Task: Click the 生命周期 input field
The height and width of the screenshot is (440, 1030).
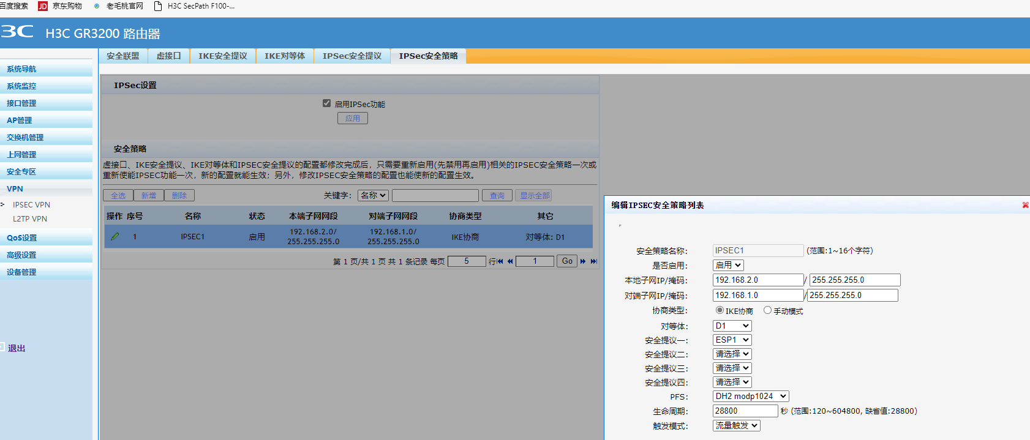Action: point(745,411)
